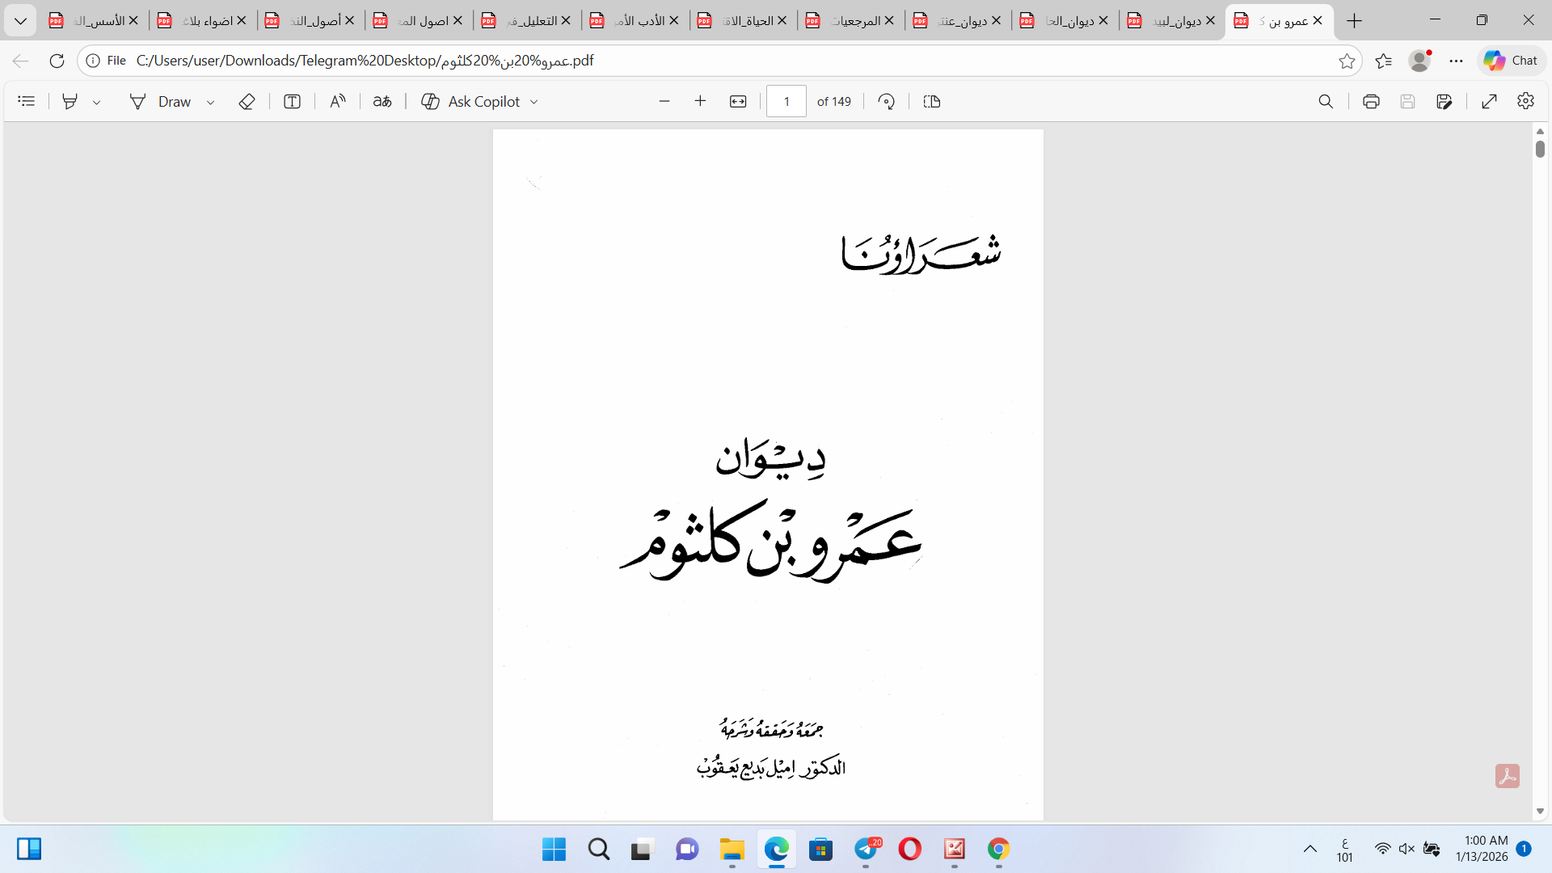Image resolution: width=1552 pixels, height=873 pixels.
Task: Open Google Chrome from taskbar
Action: click(998, 850)
